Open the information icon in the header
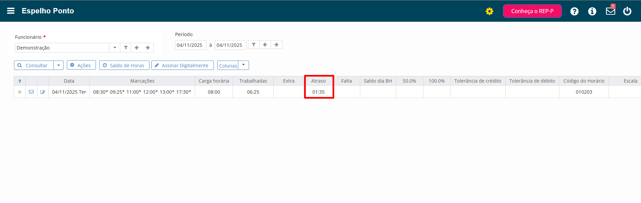This screenshot has width=641, height=203. (x=592, y=11)
